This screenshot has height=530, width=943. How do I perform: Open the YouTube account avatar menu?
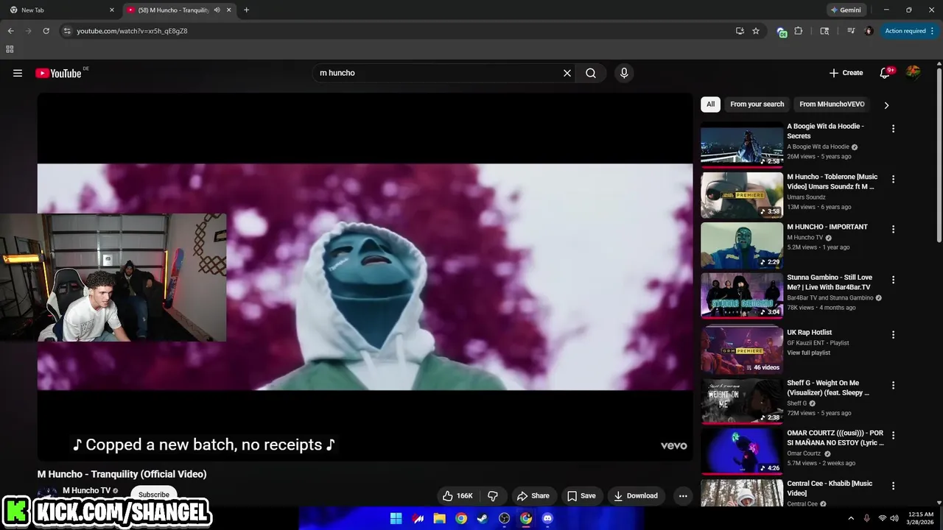913,72
